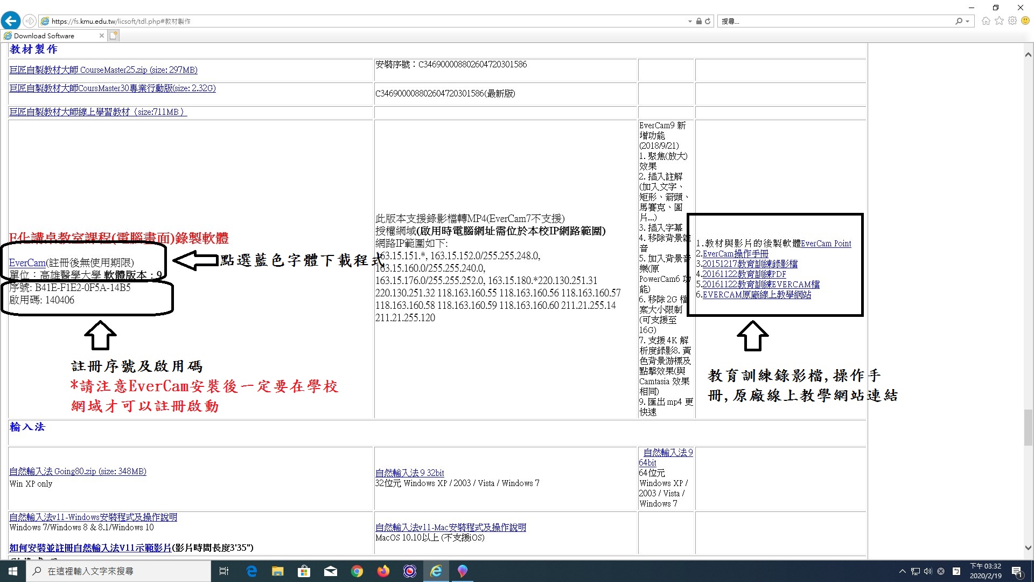Open EverCam操作手冊 link
The width and height of the screenshot is (1034, 582).
tap(735, 254)
